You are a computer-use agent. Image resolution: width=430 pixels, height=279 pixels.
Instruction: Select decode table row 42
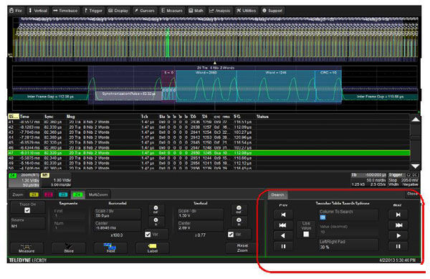coord(209,127)
